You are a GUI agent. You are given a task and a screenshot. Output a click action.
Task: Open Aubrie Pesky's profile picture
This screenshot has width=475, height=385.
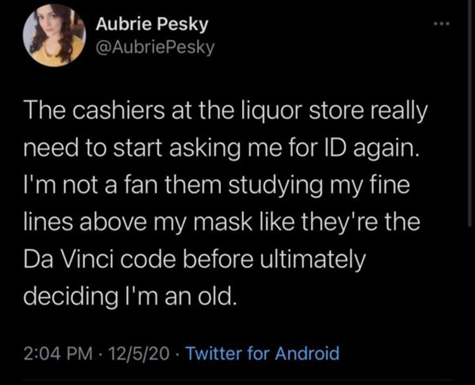[x=54, y=35]
